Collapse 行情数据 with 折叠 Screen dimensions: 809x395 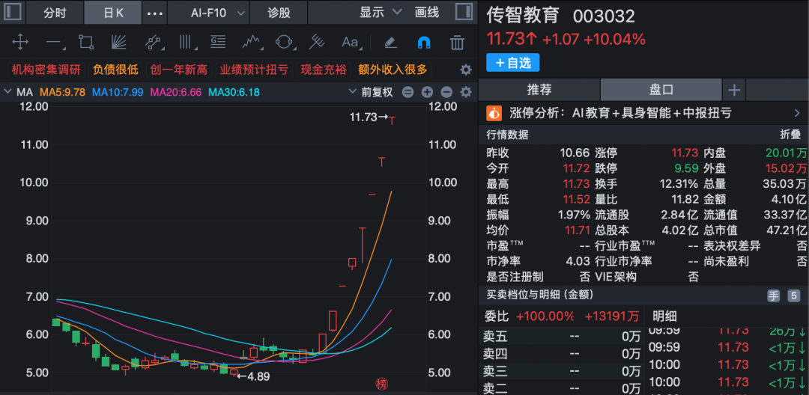point(790,135)
